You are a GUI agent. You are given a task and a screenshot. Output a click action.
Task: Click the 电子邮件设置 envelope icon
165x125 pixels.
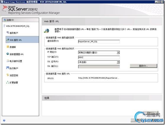point(8,61)
